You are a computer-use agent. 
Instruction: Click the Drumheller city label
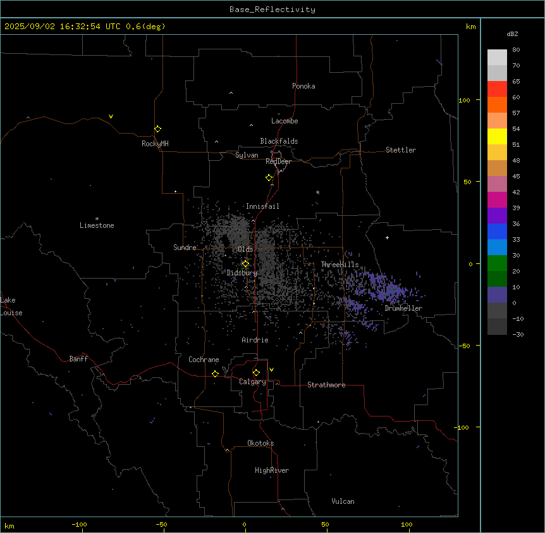[403, 308]
